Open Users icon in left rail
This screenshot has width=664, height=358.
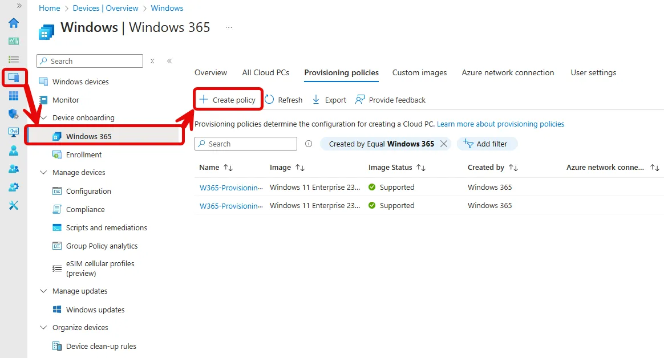14,150
